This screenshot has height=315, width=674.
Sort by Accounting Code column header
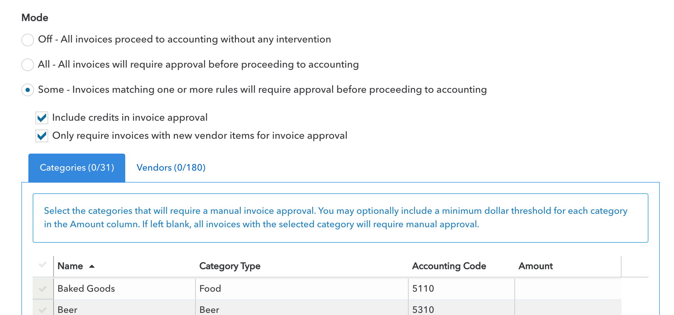click(449, 266)
